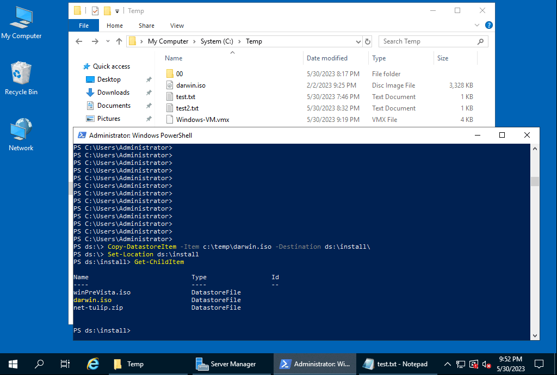This screenshot has height=375, width=557.
Task: Open the Action Center notifications icon
Action: coord(539,364)
